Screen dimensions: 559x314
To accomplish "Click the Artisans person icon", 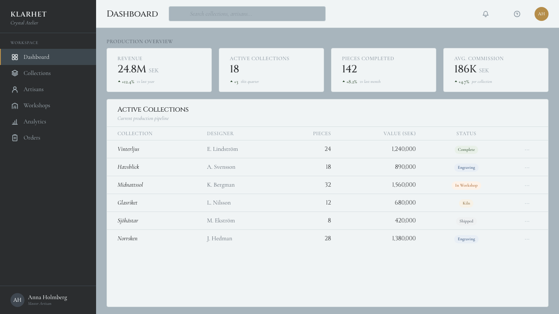I will point(15,89).
